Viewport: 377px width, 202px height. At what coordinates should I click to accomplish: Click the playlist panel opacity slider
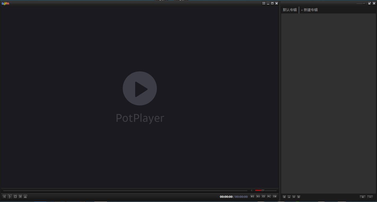point(361,3)
